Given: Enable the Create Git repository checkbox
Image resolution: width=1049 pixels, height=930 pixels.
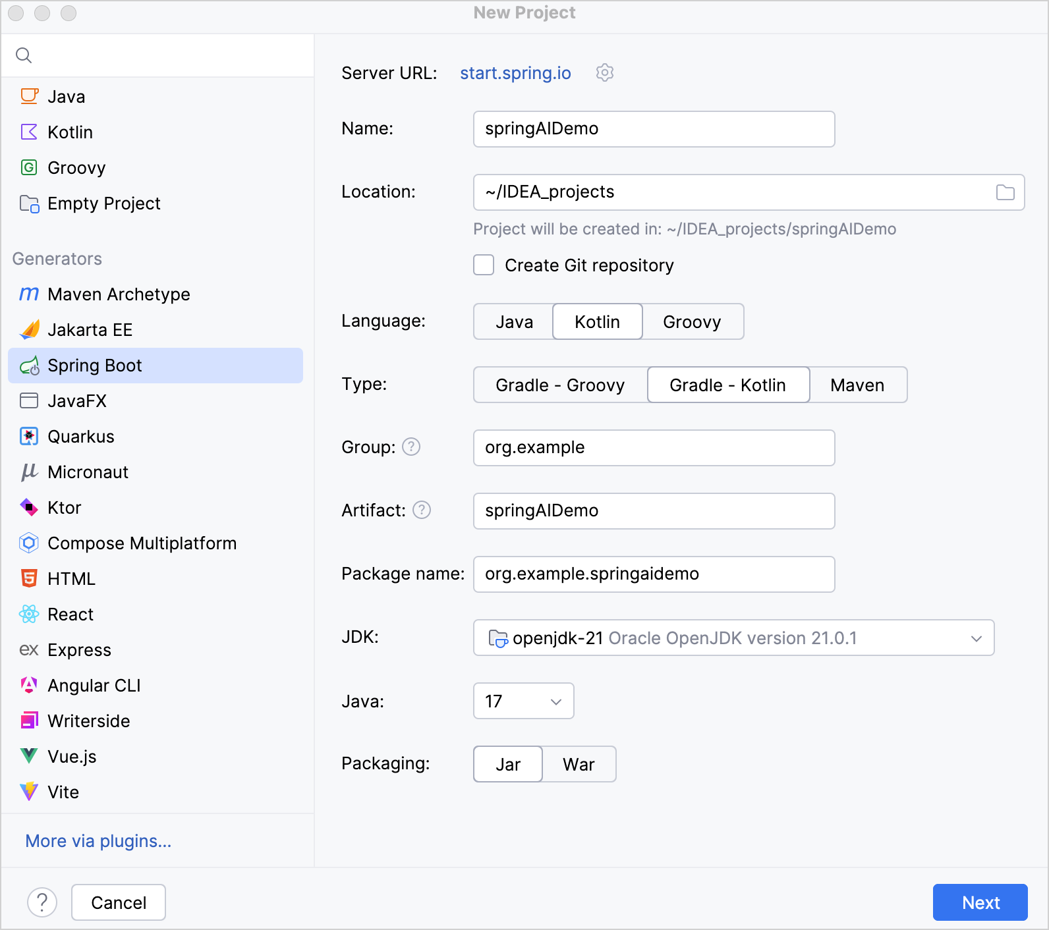Looking at the screenshot, I should pos(484,265).
